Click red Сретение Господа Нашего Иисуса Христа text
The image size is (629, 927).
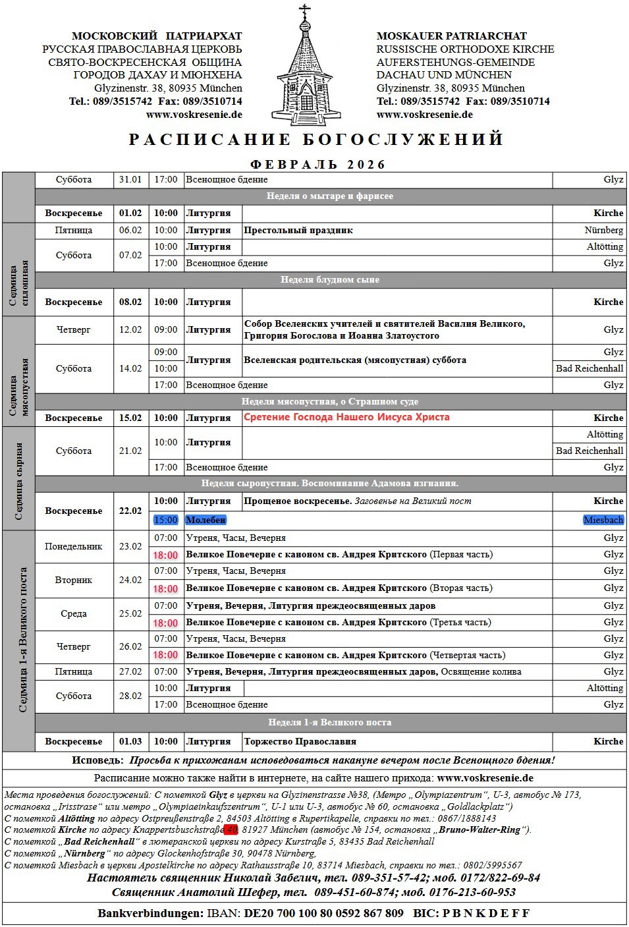(346, 417)
